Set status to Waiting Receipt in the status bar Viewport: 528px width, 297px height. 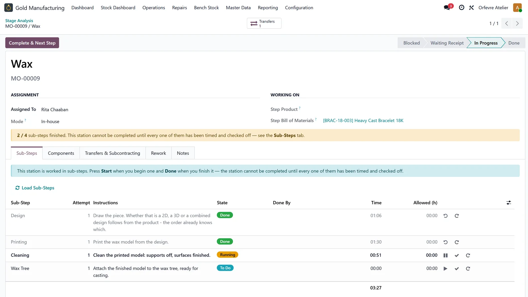coord(447,43)
